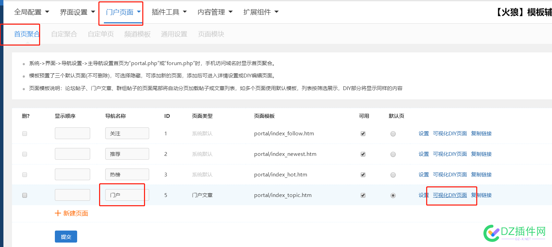552x247 pixels.
Task: Open the 扩展组件 dropdown menu
Action: coord(261,12)
